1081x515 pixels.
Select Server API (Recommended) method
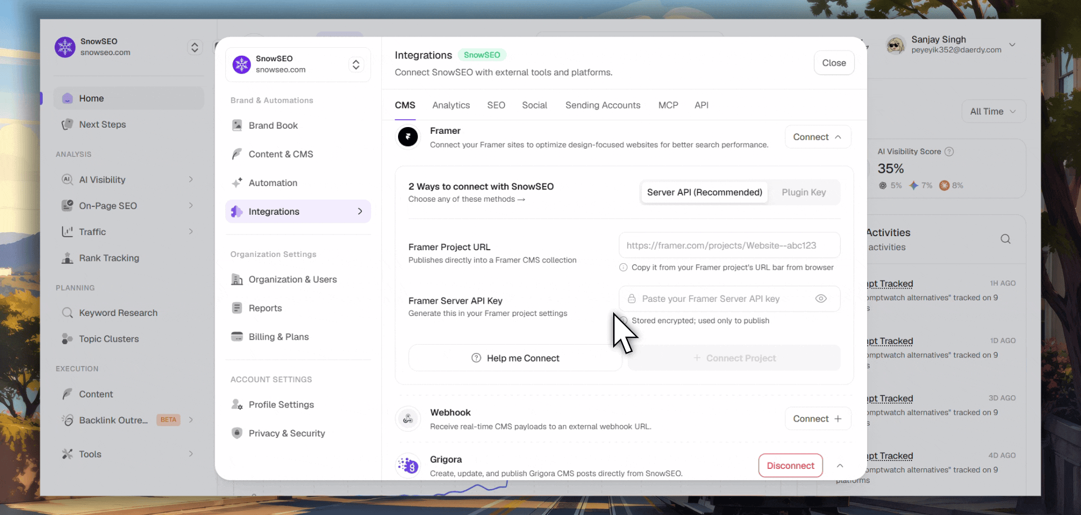coord(704,192)
